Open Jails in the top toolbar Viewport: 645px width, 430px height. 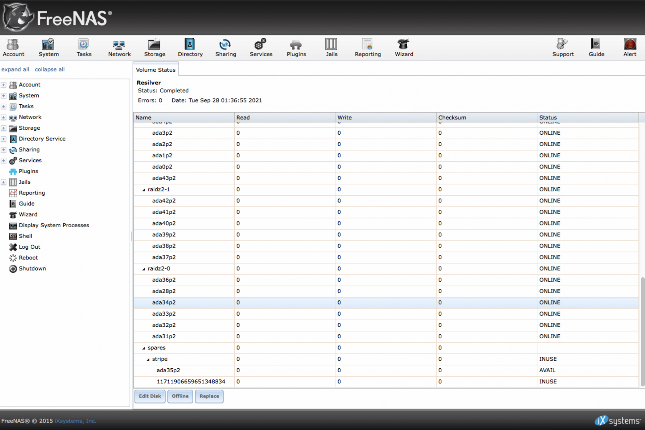pos(331,48)
